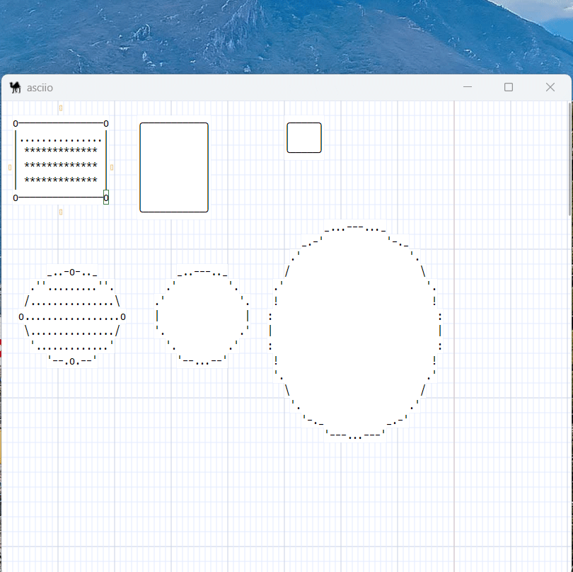The height and width of the screenshot is (572, 573).
Task: Click orange connector marker right of asterisk box
Action: pyautogui.click(x=112, y=168)
